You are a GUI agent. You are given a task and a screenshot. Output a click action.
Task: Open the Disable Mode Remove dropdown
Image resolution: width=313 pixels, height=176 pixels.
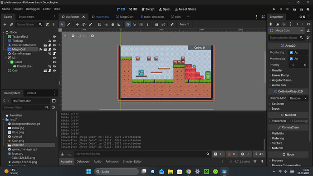(298, 98)
